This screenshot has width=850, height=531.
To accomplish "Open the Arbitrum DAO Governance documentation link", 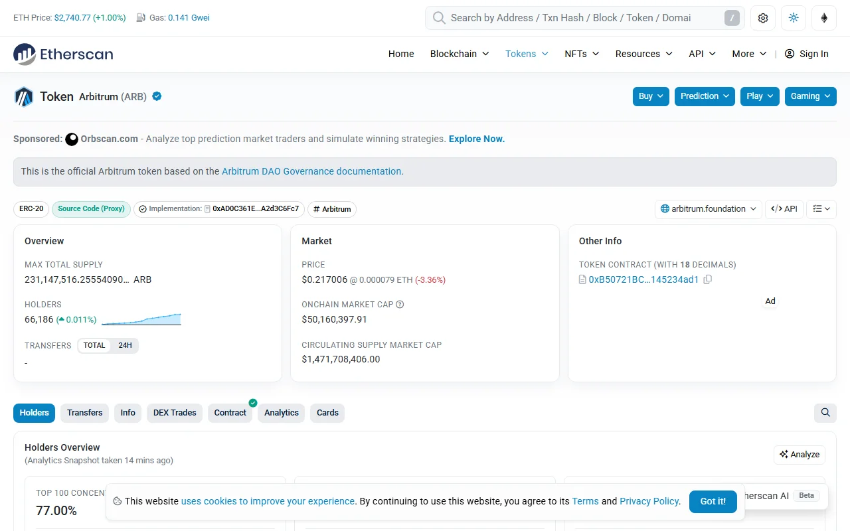I will [311, 171].
